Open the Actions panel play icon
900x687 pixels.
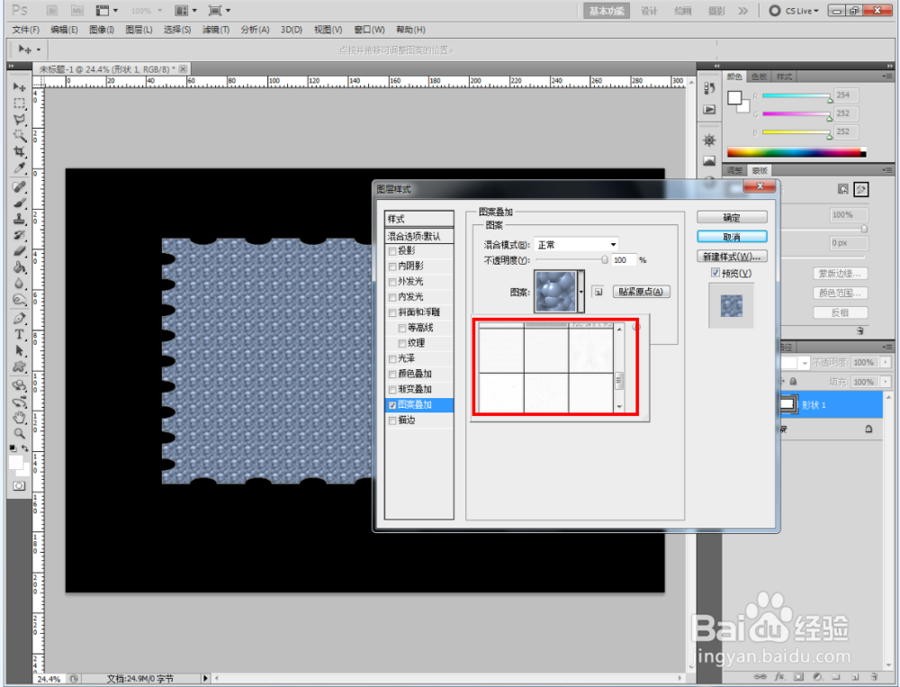coord(709,109)
